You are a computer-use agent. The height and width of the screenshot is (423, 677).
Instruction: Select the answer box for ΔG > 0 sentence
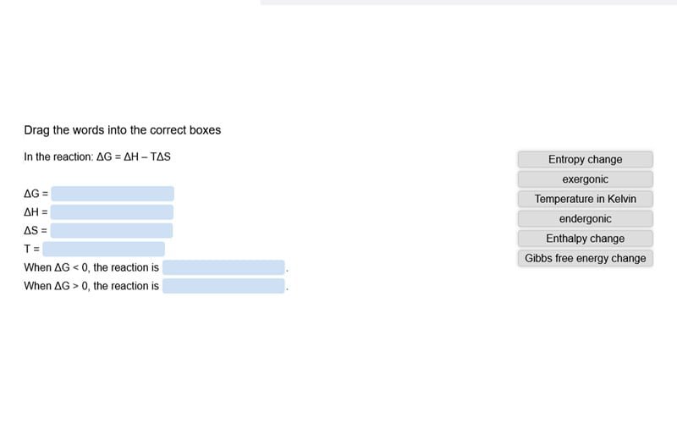coord(223,286)
